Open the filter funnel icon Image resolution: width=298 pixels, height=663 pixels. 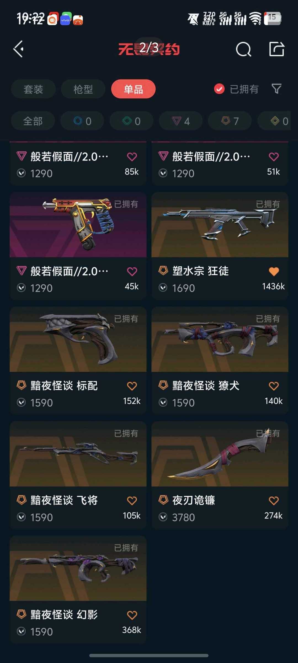tap(276, 89)
